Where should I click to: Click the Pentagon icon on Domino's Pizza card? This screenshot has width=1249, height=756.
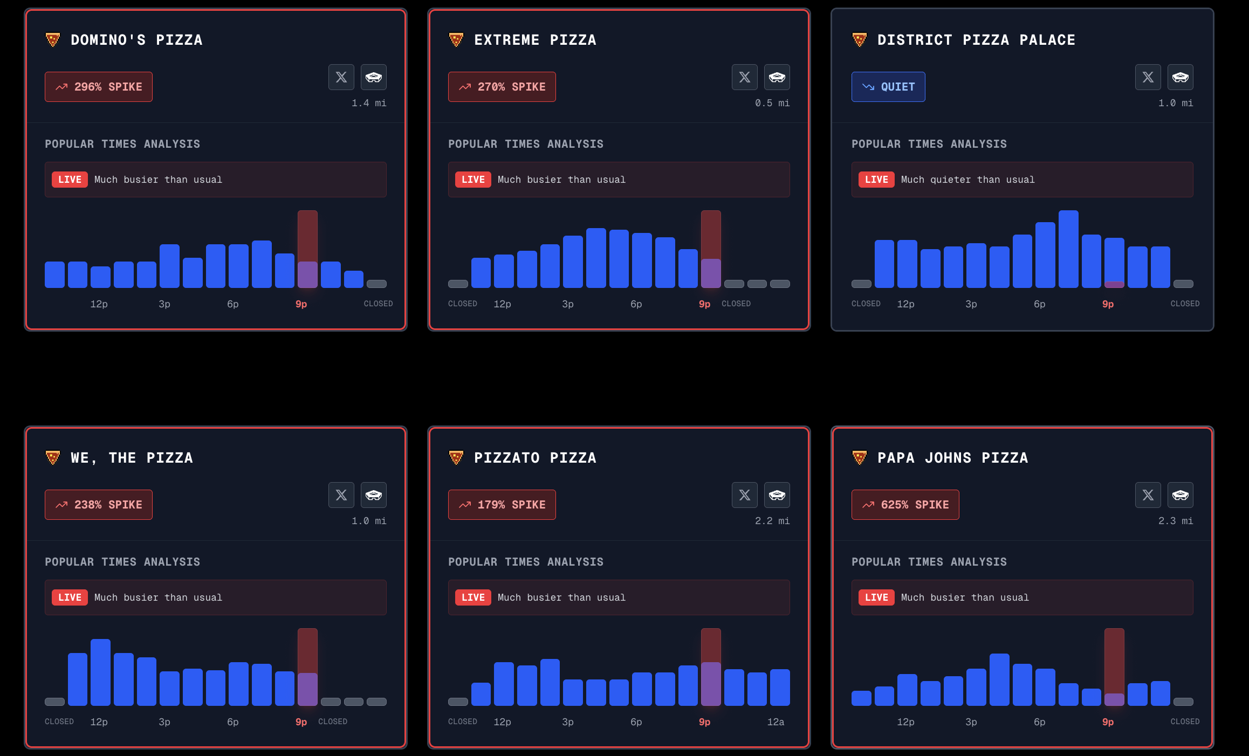tap(374, 77)
